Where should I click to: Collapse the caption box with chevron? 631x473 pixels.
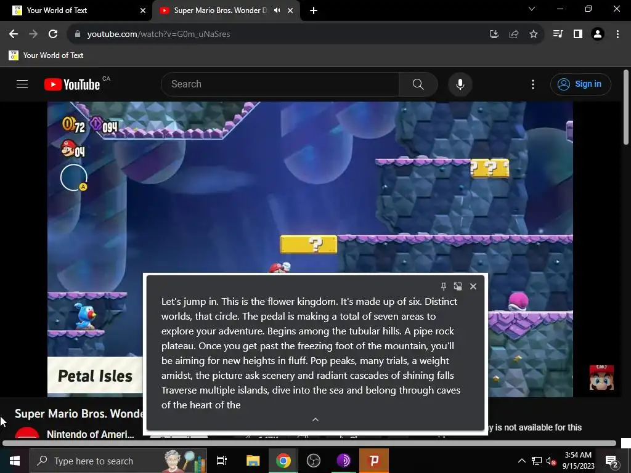(315, 419)
